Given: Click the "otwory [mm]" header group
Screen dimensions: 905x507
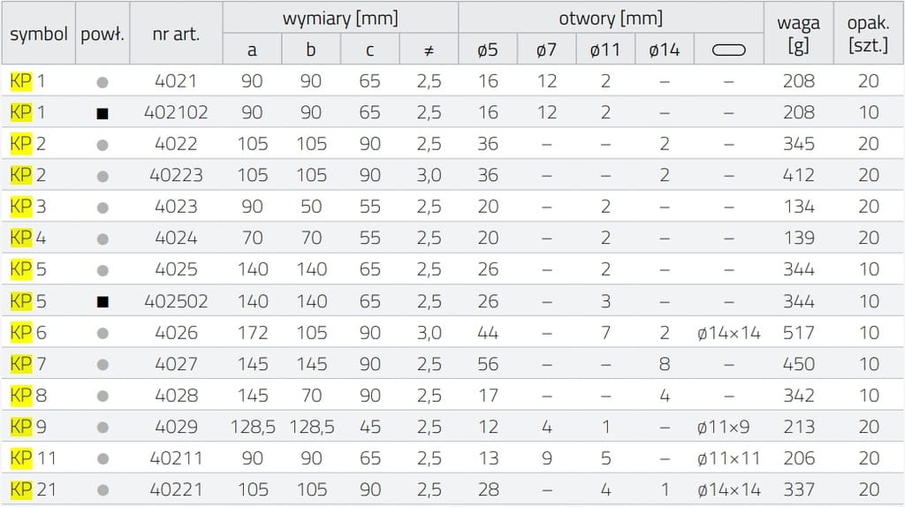Looking at the screenshot, I should (x=611, y=18).
